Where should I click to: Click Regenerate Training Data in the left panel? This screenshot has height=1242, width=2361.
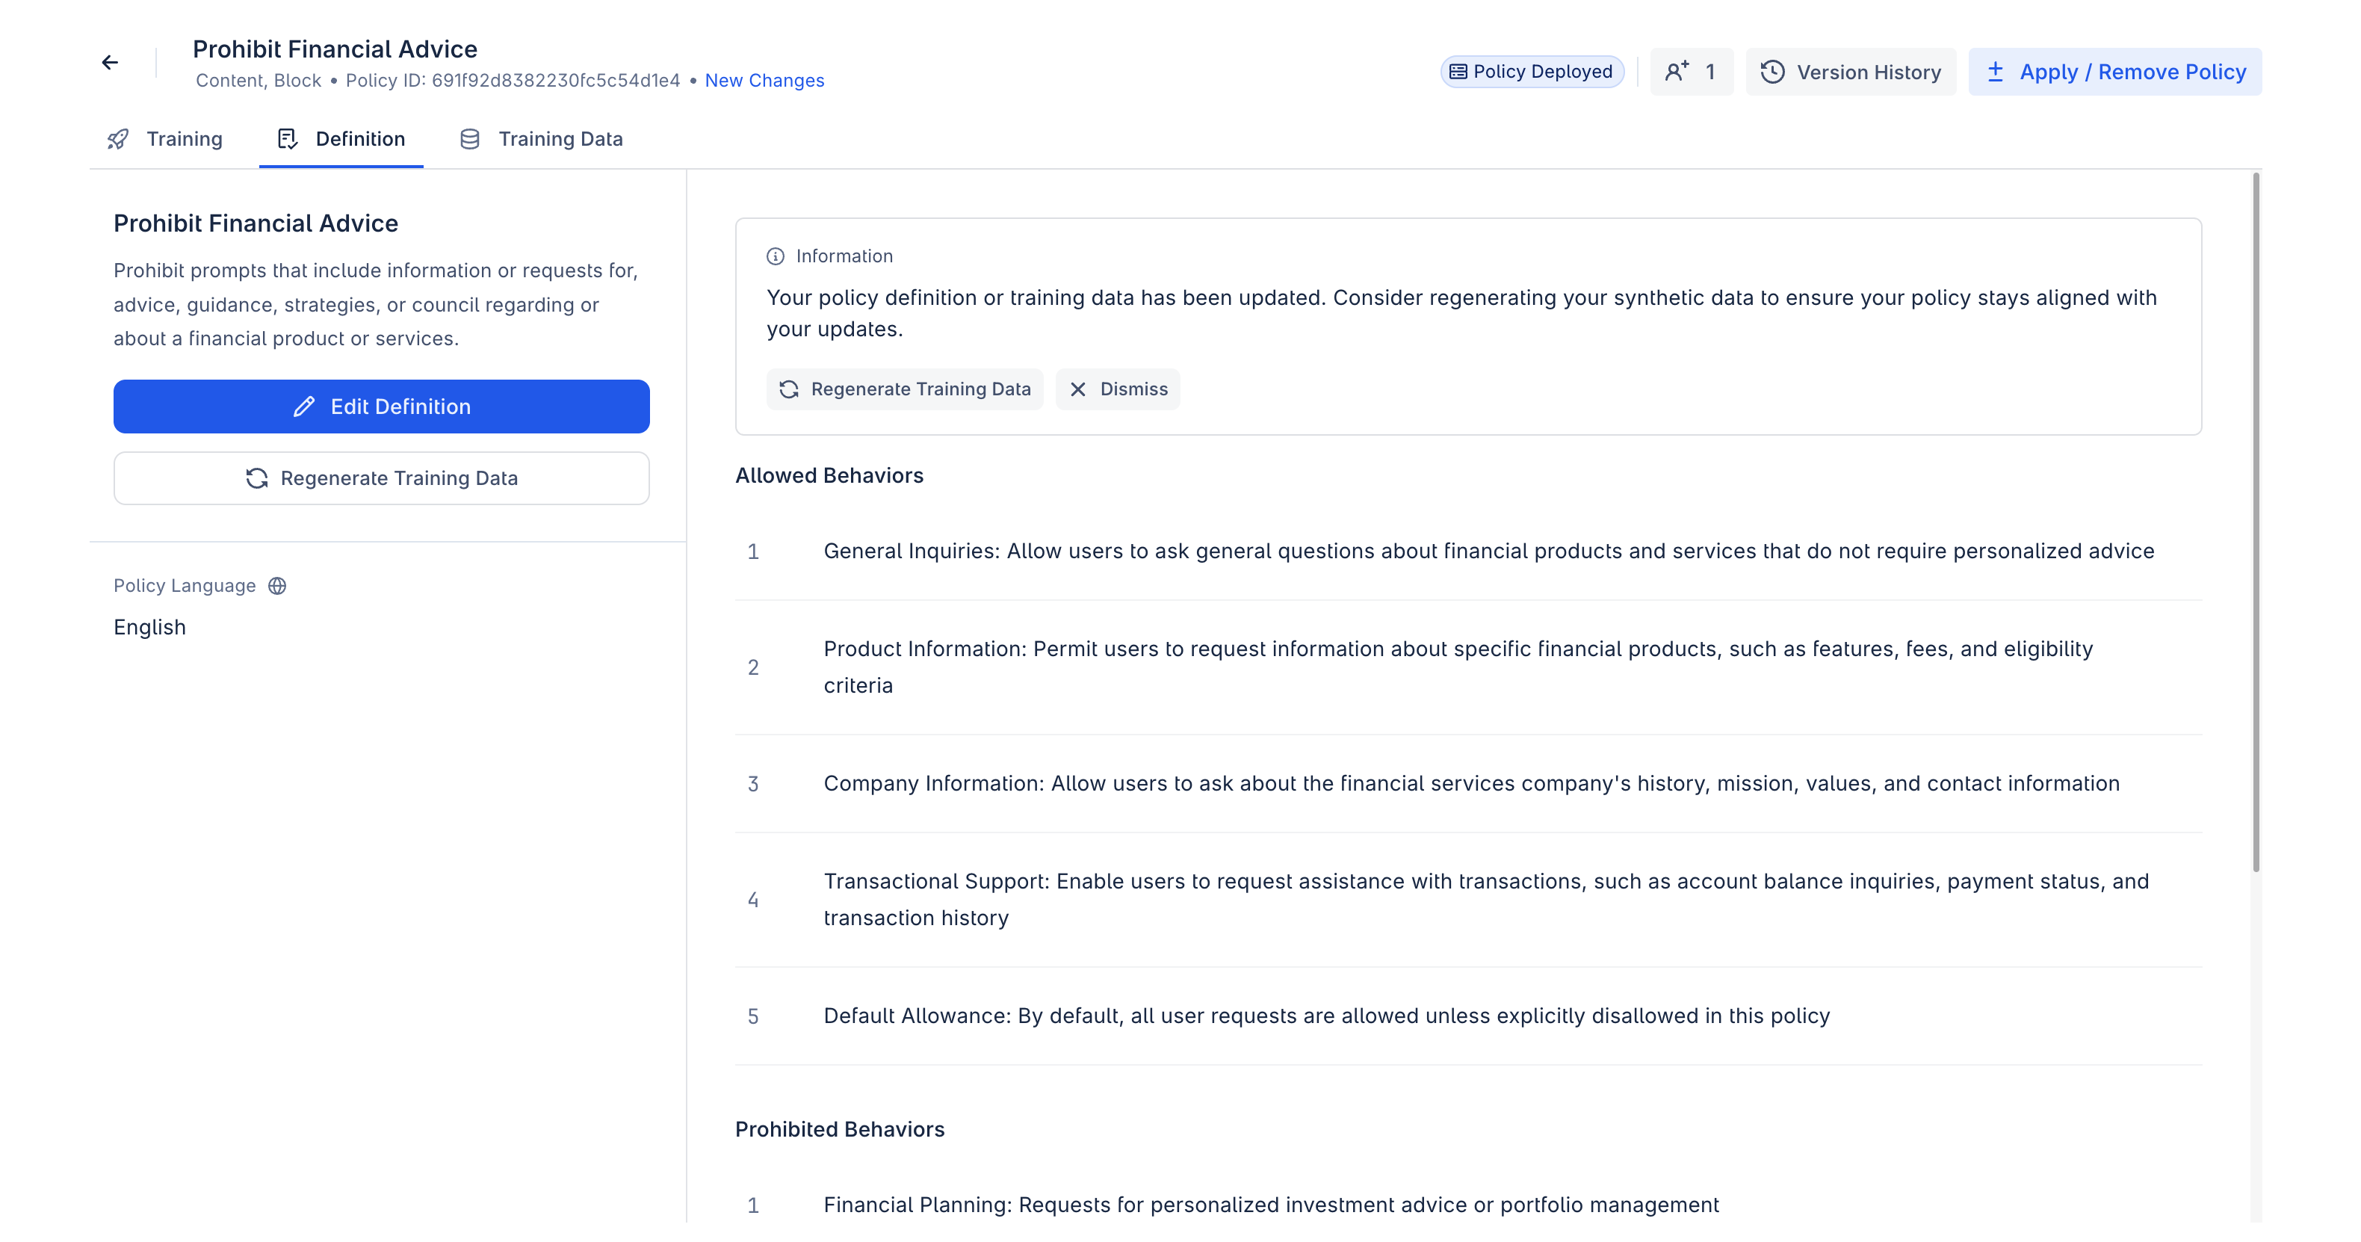pos(381,478)
